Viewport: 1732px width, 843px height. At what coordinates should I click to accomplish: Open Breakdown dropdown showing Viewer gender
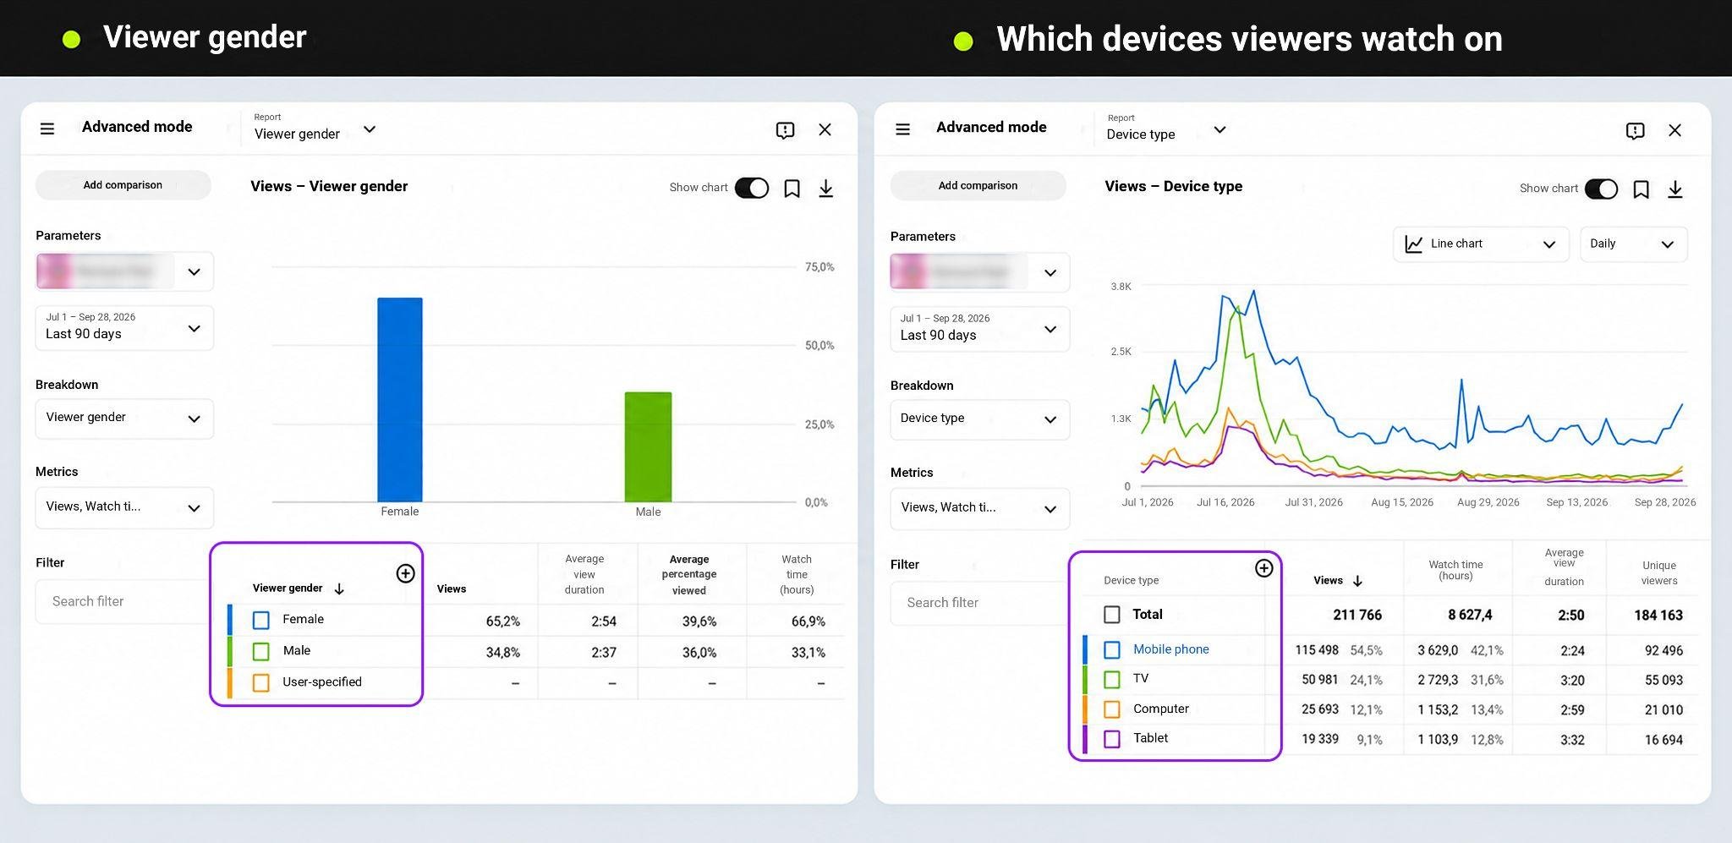pyautogui.click(x=124, y=419)
